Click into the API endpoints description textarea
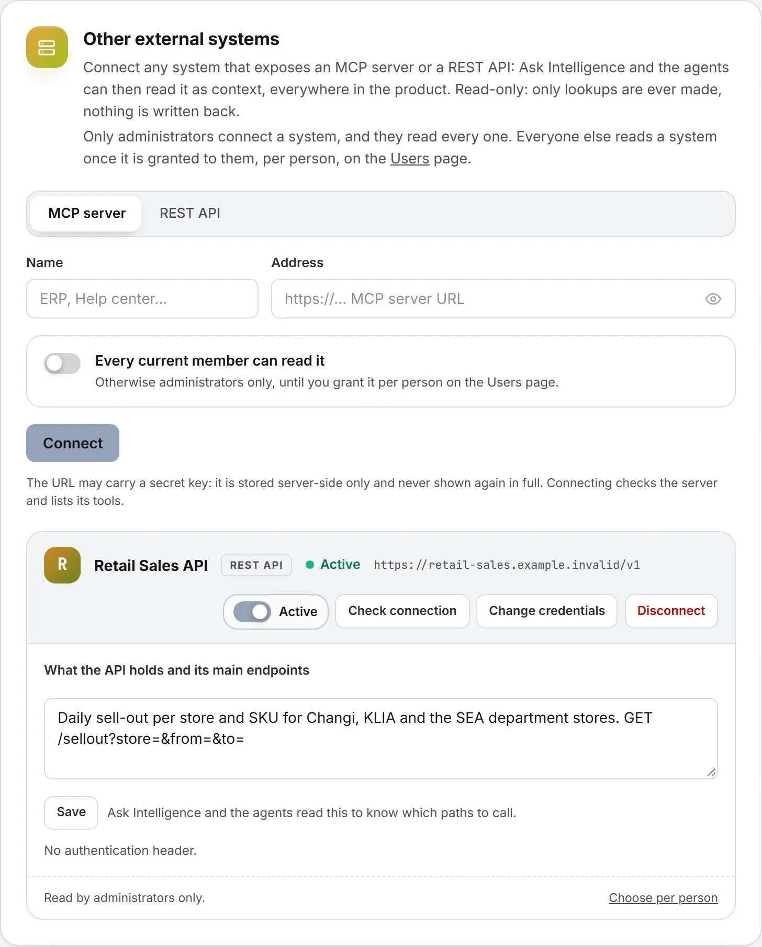This screenshot has width=762, height=947. pyautogui.click(x=381, y=739)
